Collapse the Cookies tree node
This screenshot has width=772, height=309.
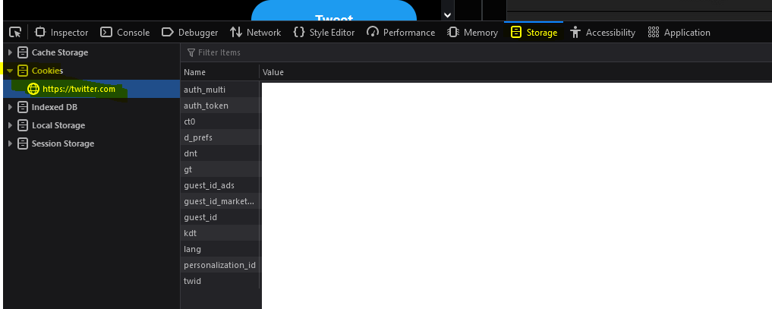pyautogui.click(x=10, y=71)
